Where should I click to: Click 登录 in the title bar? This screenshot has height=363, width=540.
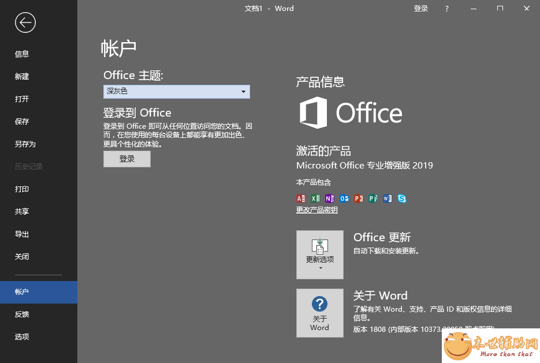point(421,9)
